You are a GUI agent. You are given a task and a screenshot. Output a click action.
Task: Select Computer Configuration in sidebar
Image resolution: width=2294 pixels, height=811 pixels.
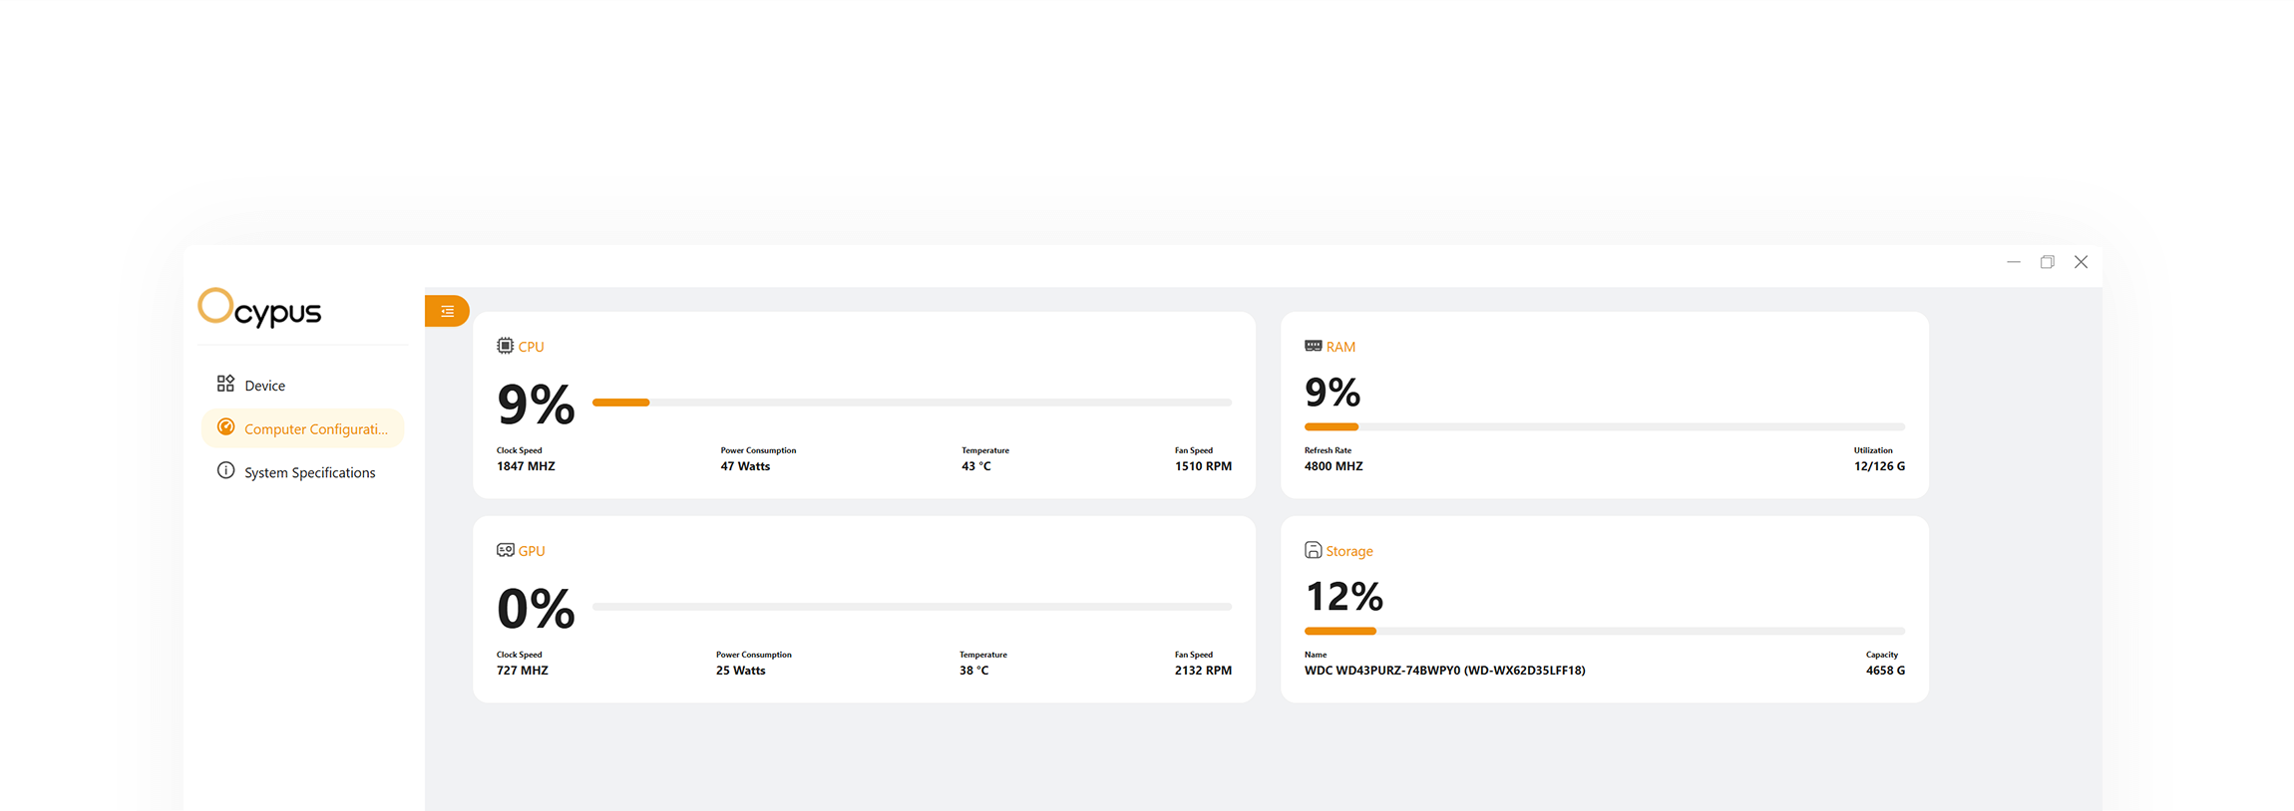coord(315,429)
